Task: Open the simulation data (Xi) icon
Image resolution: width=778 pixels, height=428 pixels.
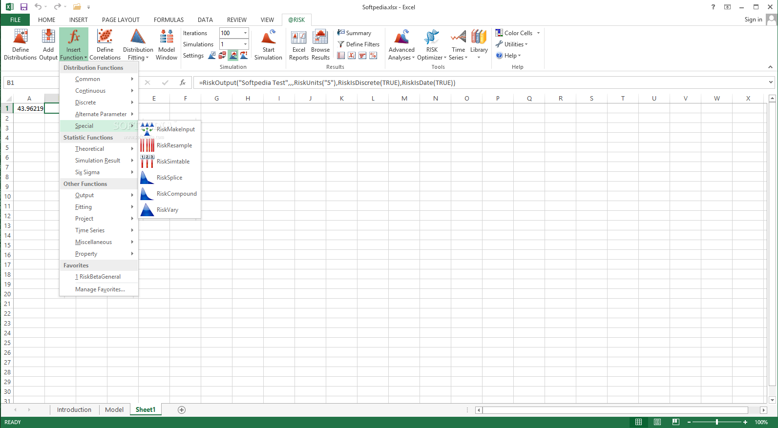Action: tap(352, 56)
